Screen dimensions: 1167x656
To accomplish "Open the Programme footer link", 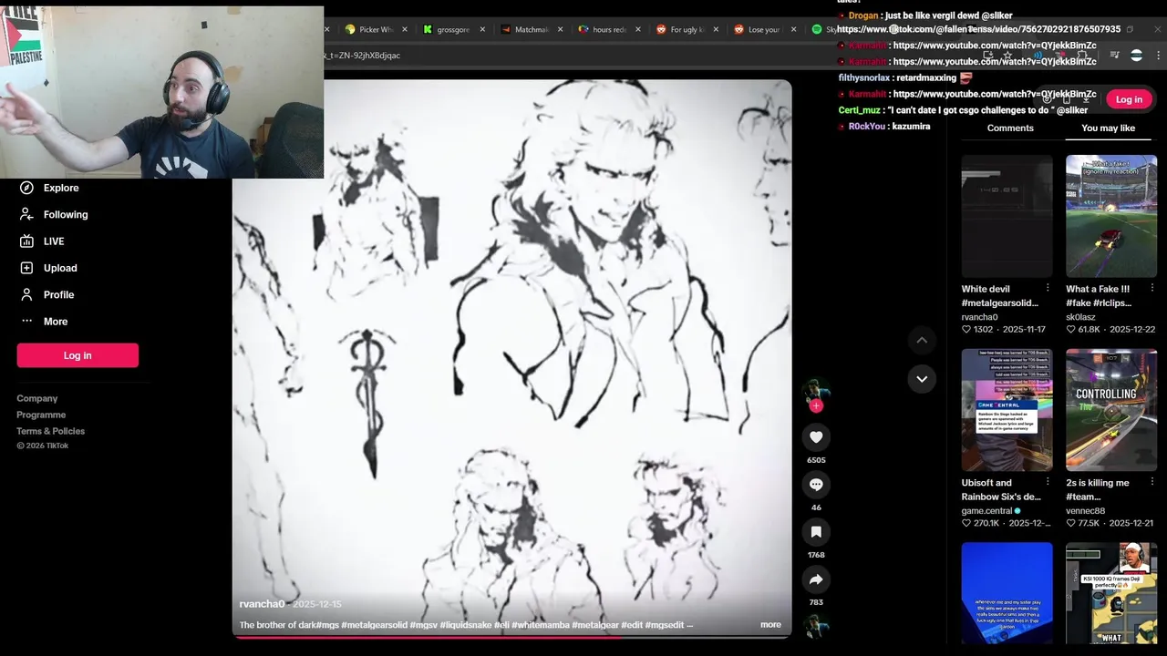I will coord(41,415).
